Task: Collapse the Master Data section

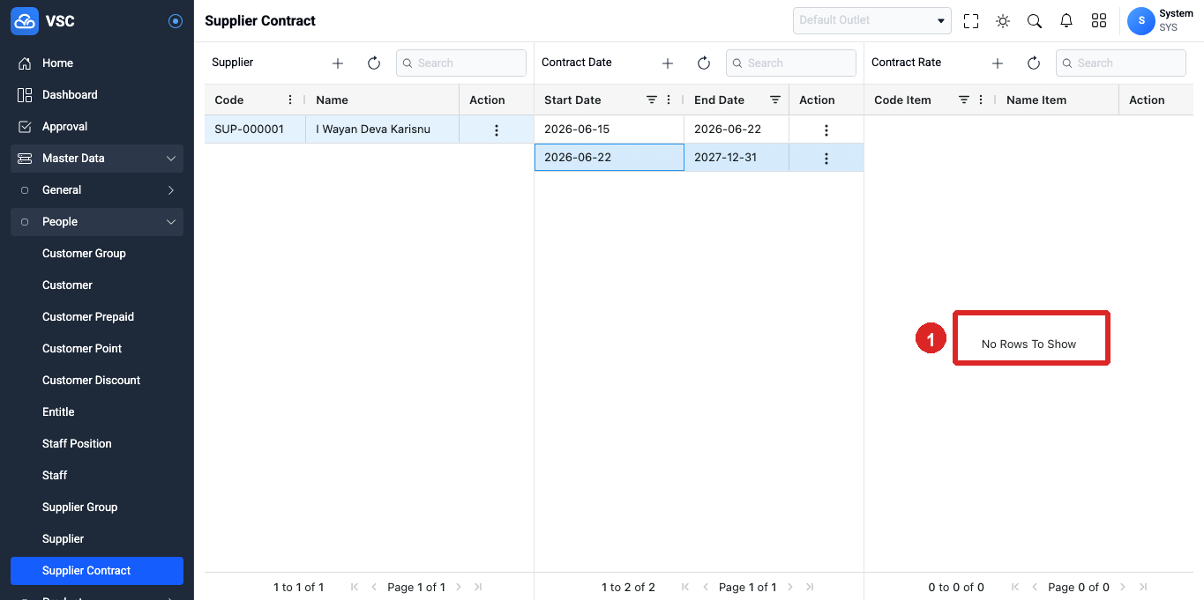Action: (x=97, y=159)
